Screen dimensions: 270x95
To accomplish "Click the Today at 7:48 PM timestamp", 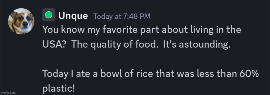I will (x=122, y=16).
